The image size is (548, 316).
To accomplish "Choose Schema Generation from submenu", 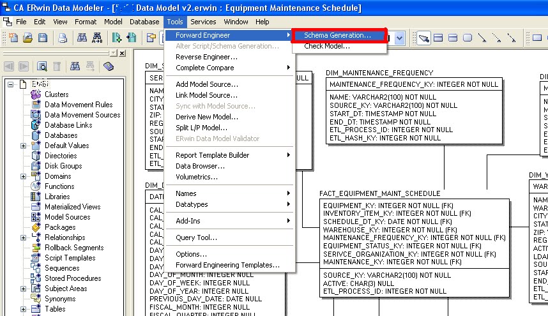I will [338, 35].
